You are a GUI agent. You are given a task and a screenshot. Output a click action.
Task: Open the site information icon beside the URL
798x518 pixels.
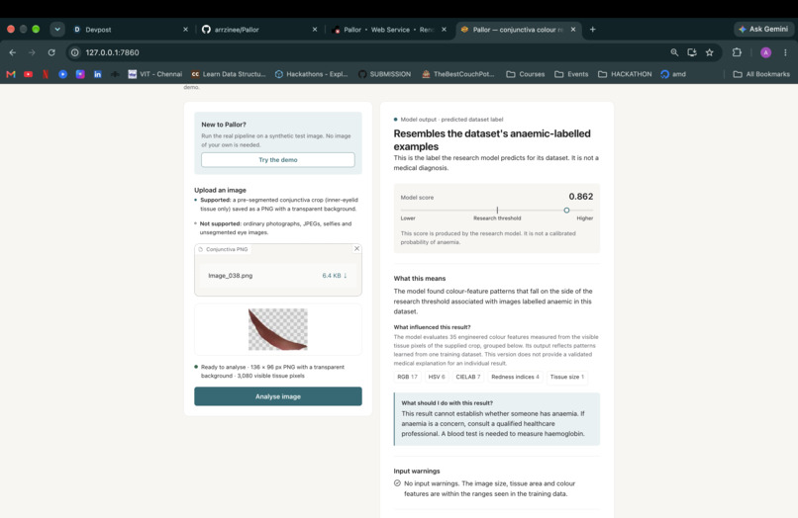(x=75, y=52)
